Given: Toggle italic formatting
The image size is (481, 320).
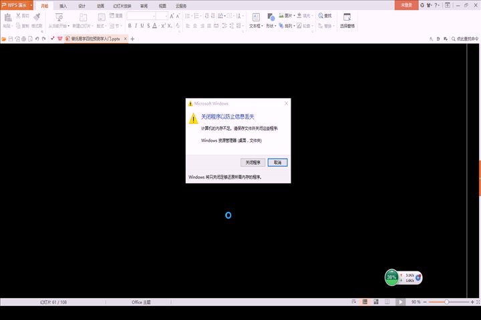Looking at the screenshot, I should point(136,26).
